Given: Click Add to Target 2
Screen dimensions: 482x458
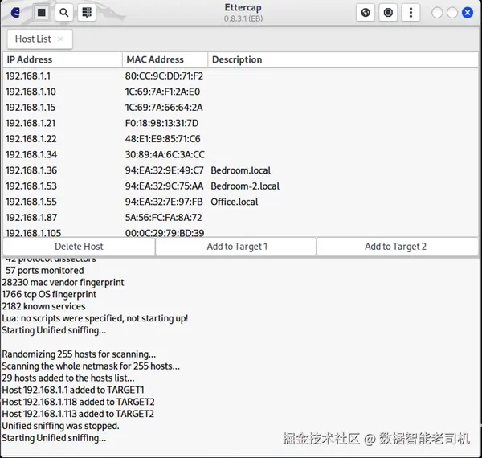Looking at the screenshot, I should [x=398, y=247].
